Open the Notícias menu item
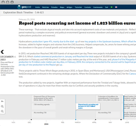Viewport: 136px width, 126px height. click(x=46, y=7)
